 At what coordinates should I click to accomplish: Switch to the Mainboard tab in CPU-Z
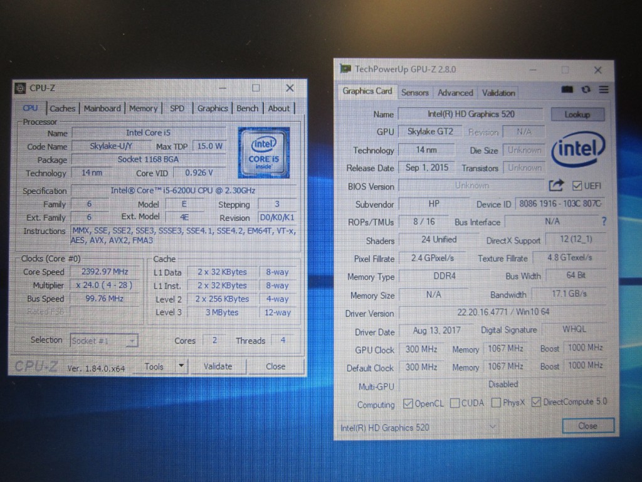(102, 108)
